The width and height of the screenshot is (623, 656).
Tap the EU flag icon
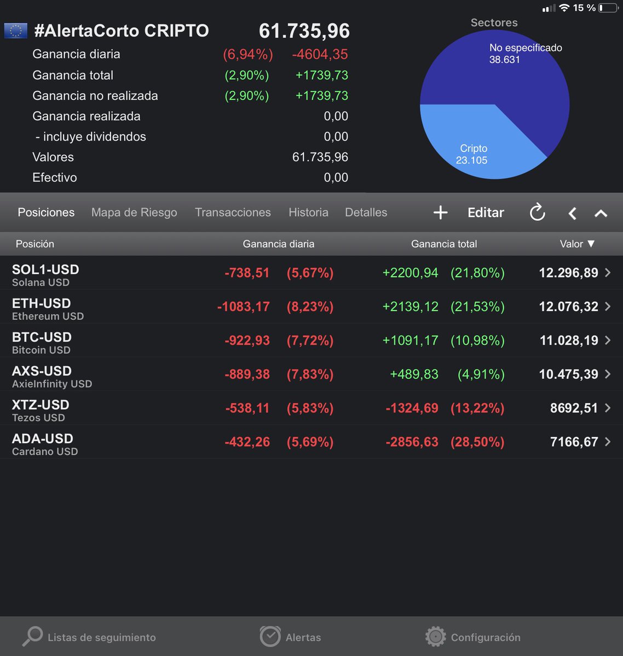pos(15,31)
